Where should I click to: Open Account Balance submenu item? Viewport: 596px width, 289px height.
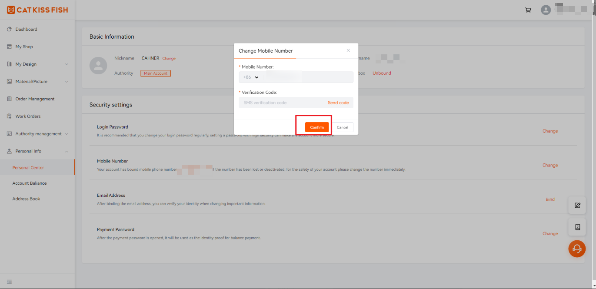[x=30, y=183]
